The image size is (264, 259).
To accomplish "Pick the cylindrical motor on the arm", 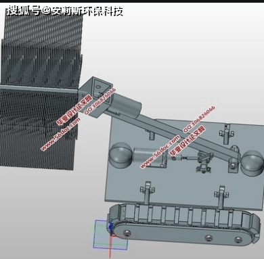I will coord(127,105).
